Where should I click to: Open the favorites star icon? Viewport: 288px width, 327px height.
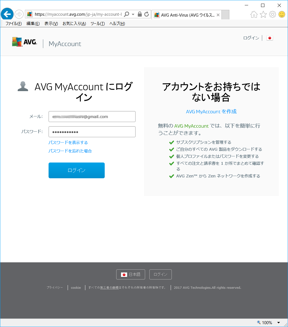263,14
